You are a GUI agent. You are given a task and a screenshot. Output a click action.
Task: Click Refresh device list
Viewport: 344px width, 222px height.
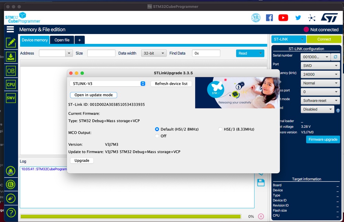click(171, 83)
